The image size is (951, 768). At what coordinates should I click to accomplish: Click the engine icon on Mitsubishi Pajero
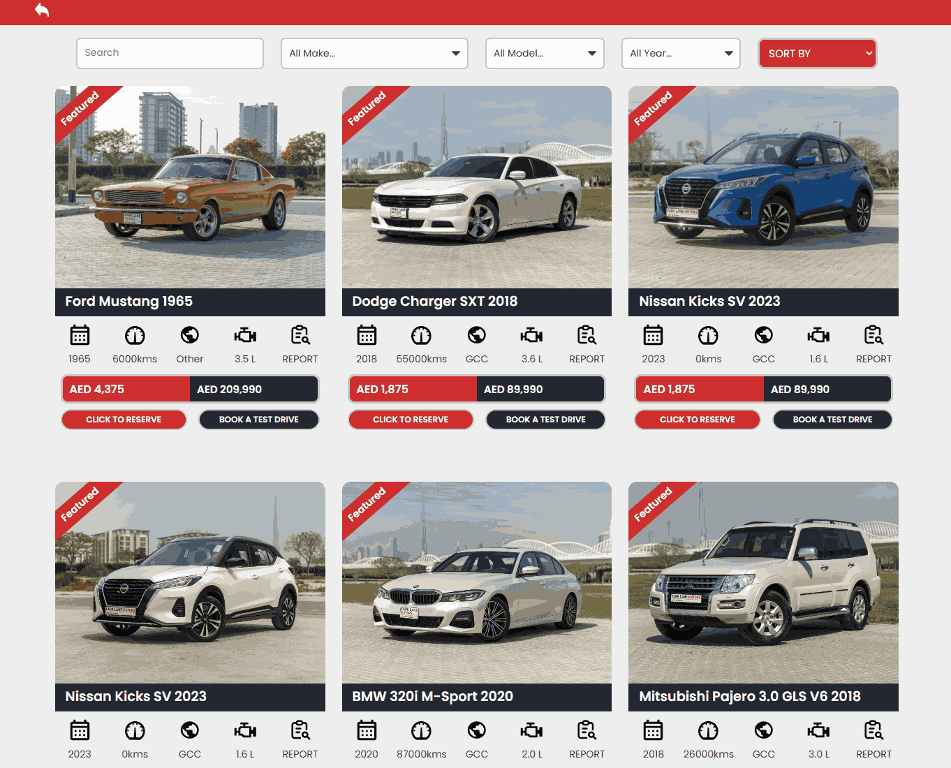click(819, 730)
